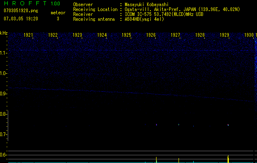Select antenna value A504HB(yagi 4el)
257x163 pixels.
tap(144, 19)
